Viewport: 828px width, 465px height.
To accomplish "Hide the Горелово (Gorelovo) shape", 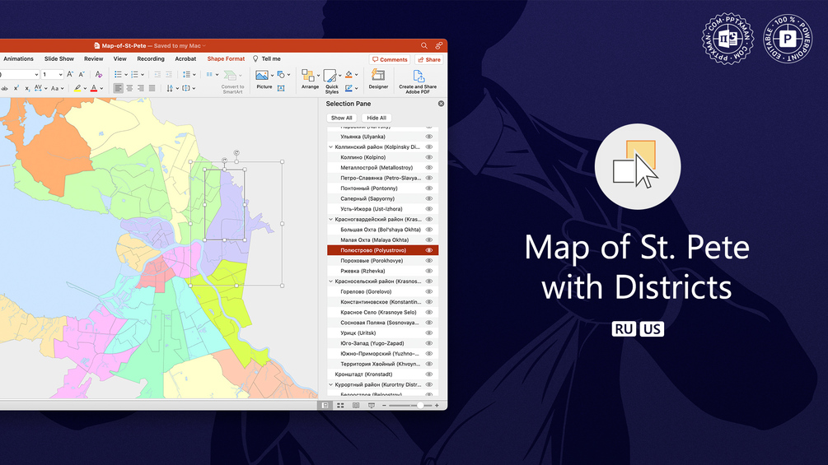I will (x=428, y=291).
